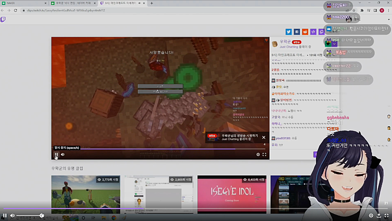Open a new browser tab
The width and height of the screenshot is (392, 221).
tap(151, 3)
